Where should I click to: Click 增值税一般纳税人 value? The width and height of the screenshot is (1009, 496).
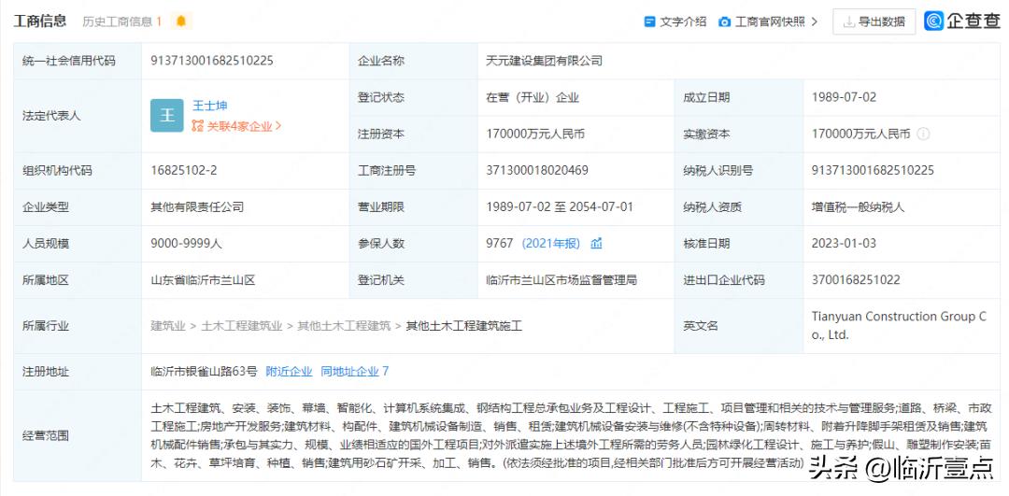pos(859,207)
